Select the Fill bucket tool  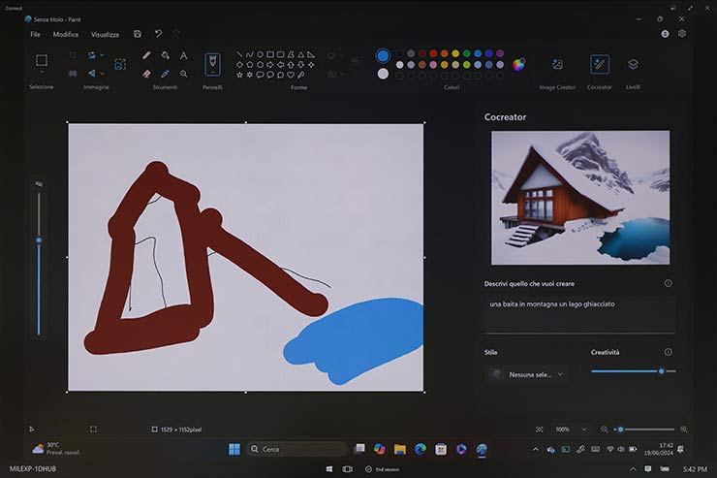165,56
